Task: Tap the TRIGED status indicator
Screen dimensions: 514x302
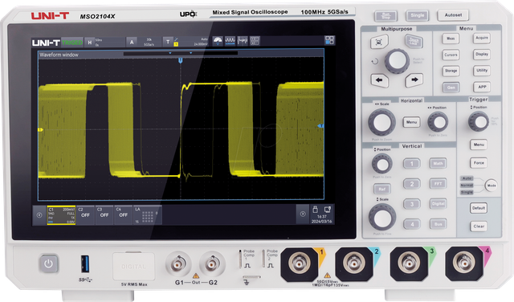Action: tap(72, 43)
